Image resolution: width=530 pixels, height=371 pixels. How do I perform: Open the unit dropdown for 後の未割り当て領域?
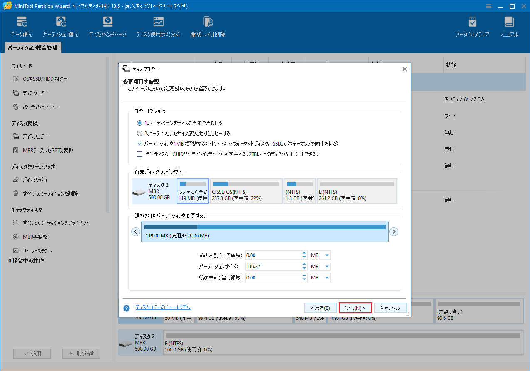tap(320, 277)
